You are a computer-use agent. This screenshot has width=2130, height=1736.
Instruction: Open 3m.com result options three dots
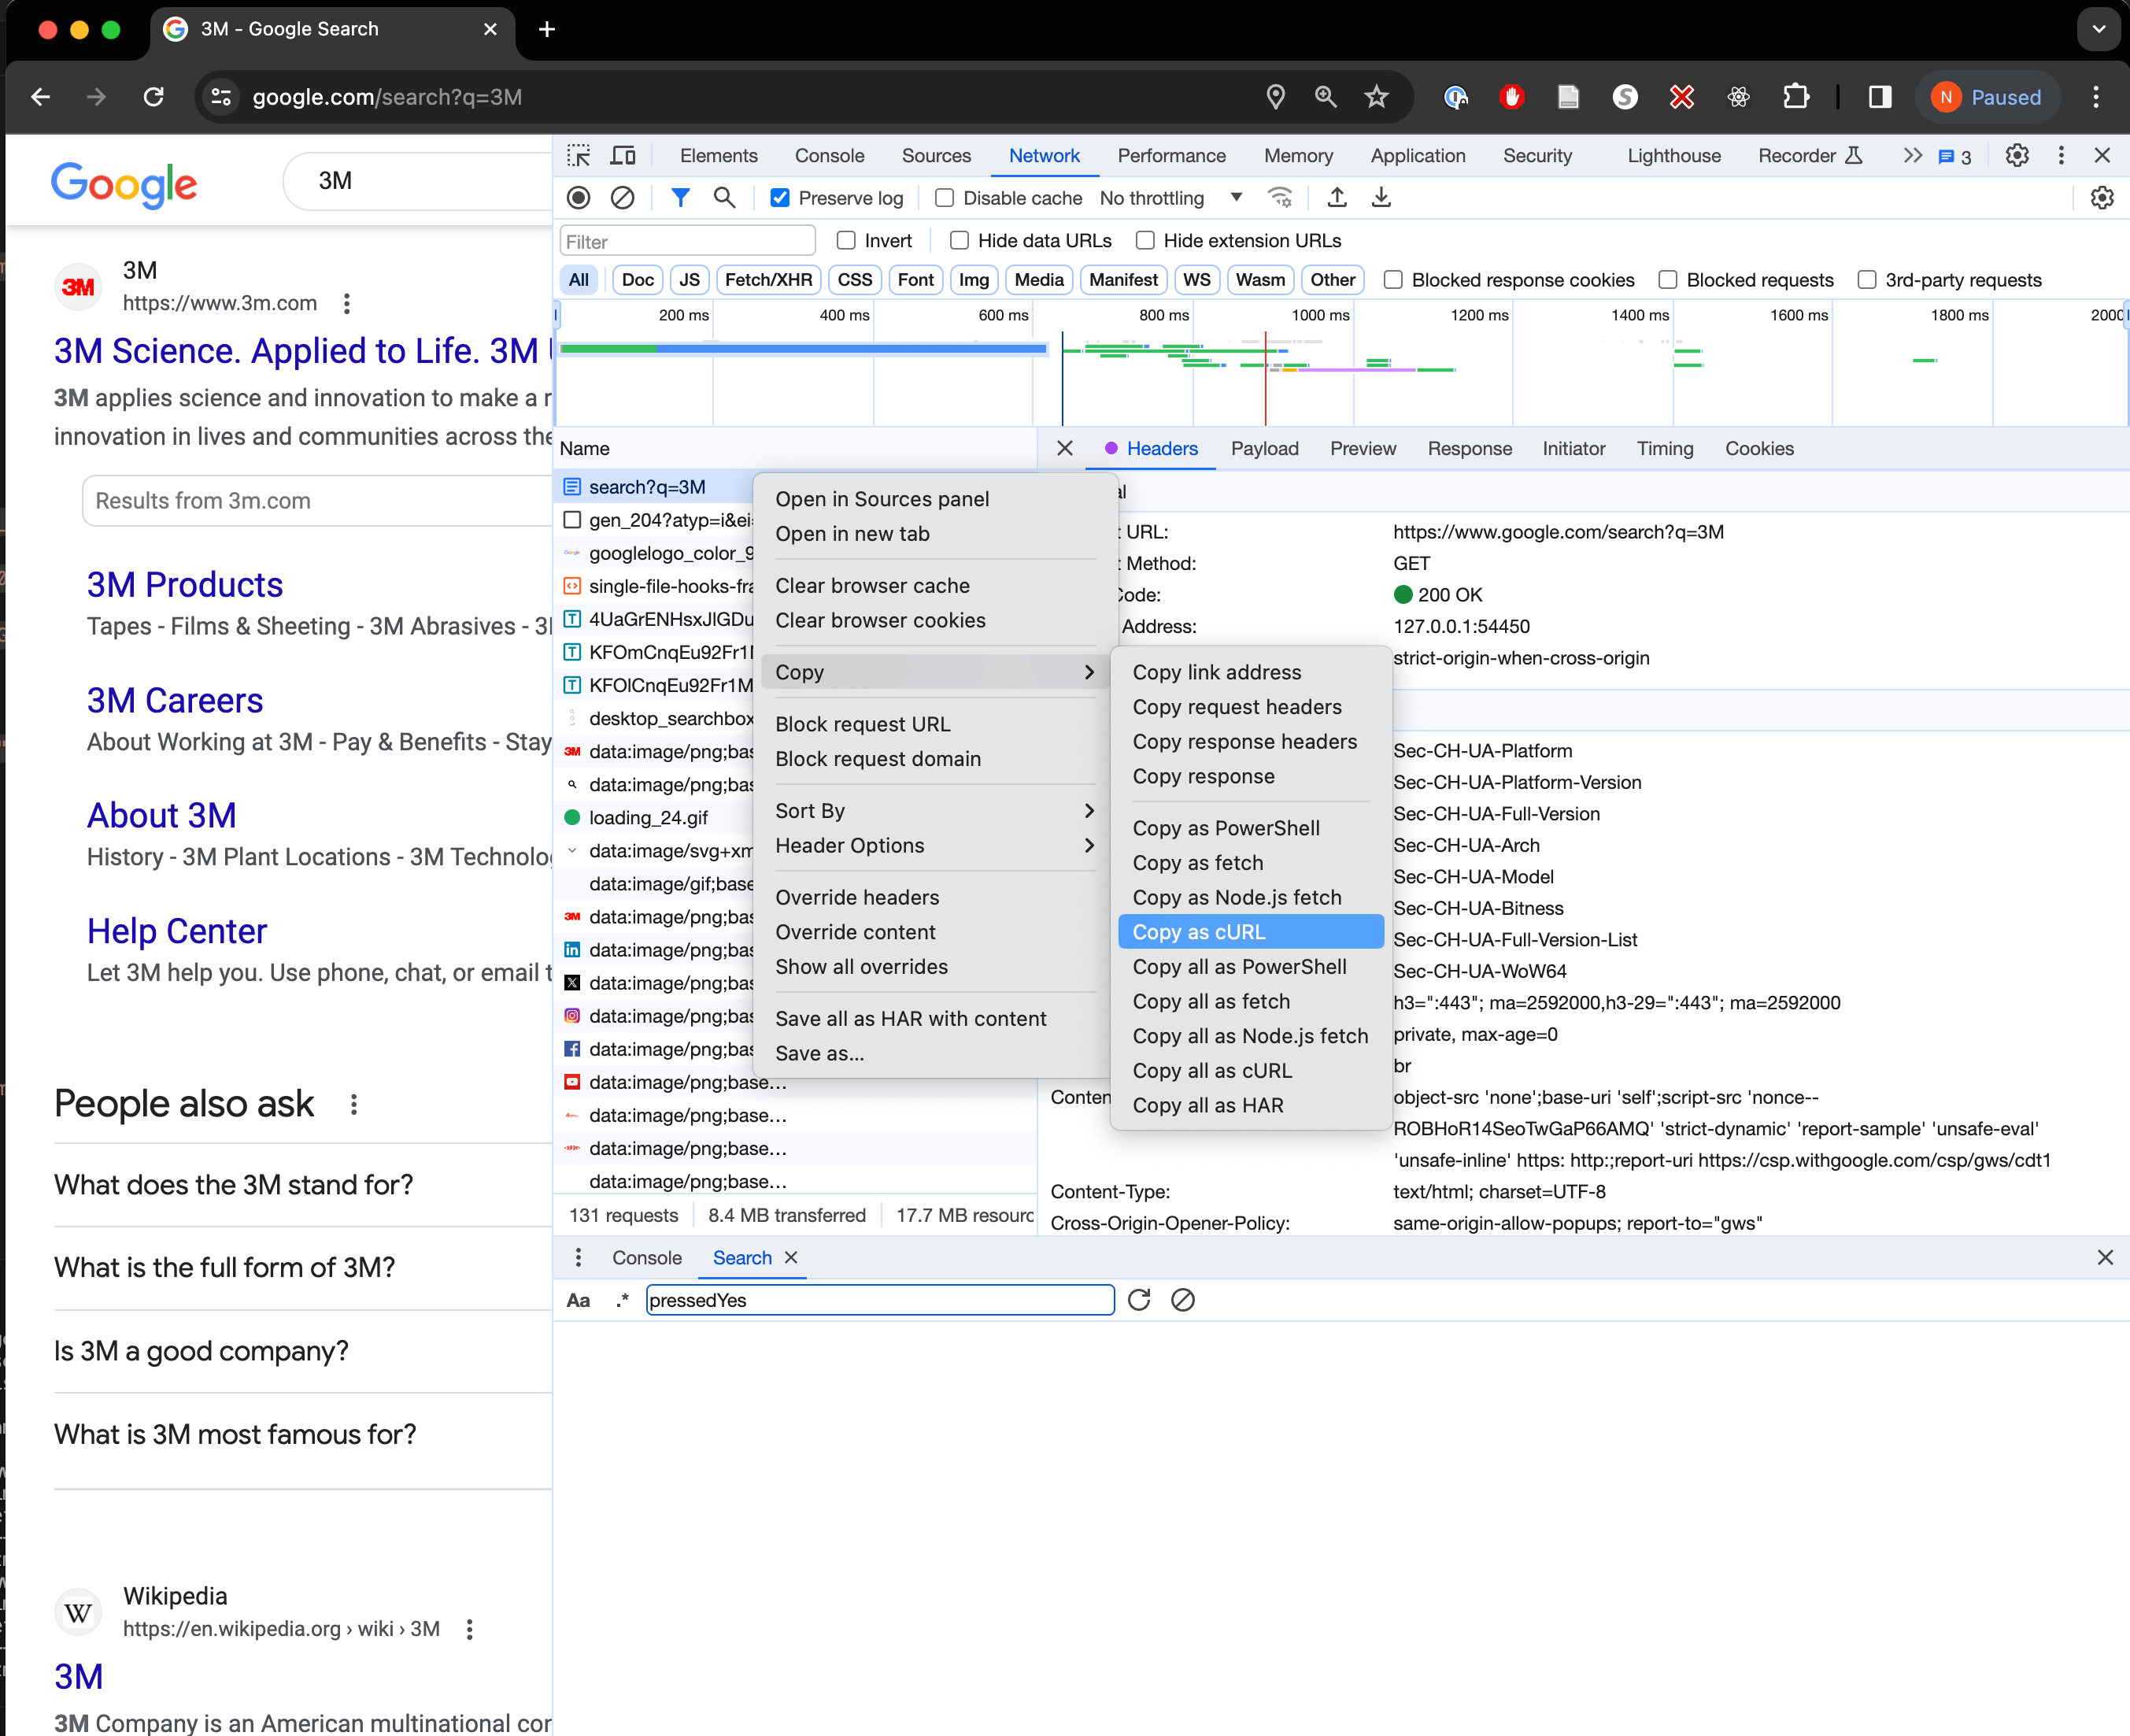(x=346, y=303)
